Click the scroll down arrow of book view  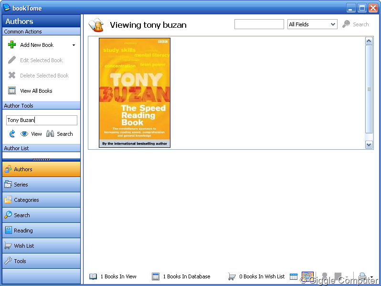pos(369,144)
